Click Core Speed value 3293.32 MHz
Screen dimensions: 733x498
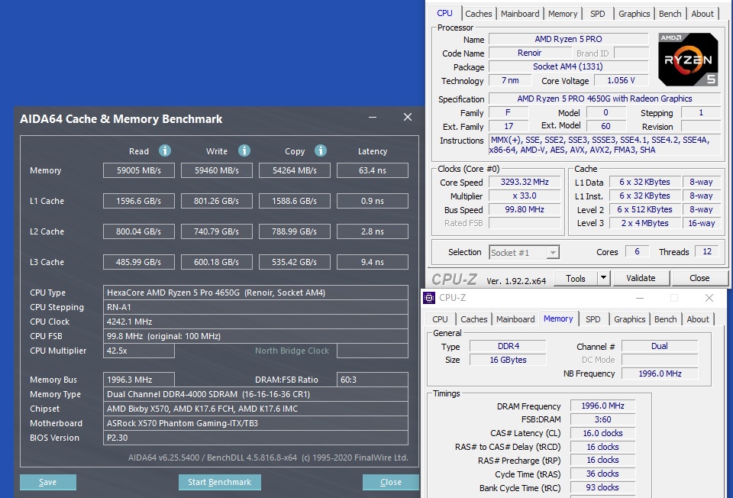[525, 182]
